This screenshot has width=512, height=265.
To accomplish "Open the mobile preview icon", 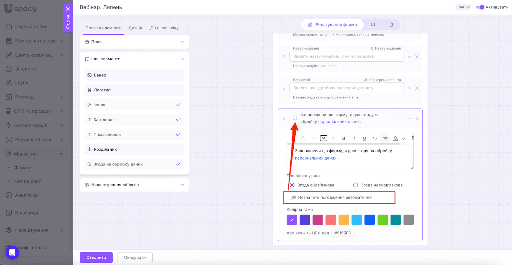I will (x=391, y=25).
